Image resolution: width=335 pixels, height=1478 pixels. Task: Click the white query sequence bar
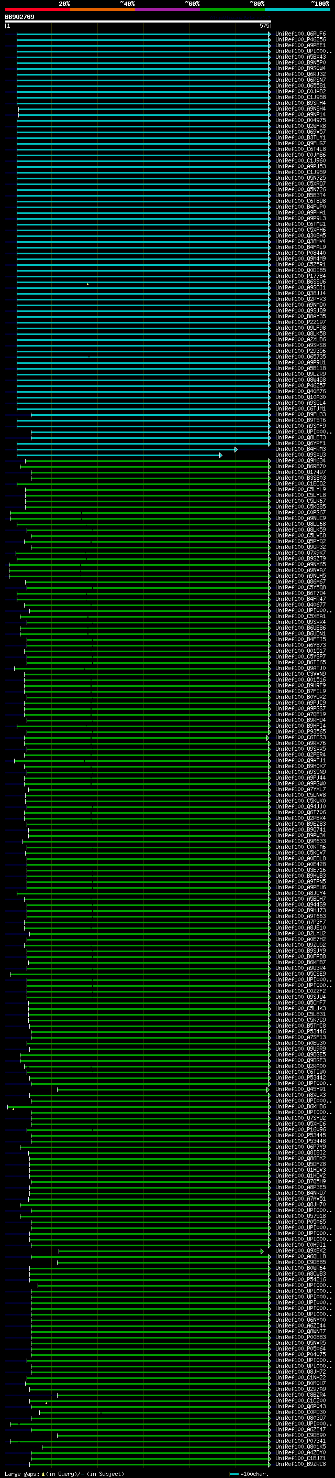[x=138, y=22]
